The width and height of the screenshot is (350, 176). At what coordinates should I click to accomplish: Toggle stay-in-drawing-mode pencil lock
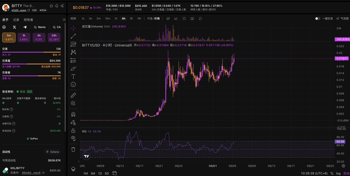click(x=73, y=122)
